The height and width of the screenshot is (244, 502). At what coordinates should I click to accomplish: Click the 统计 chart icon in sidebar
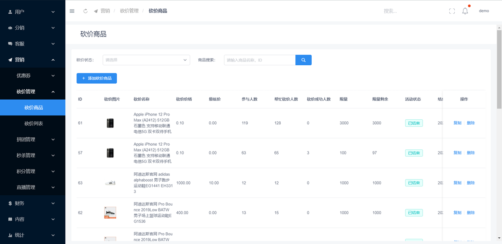[10, 235]
